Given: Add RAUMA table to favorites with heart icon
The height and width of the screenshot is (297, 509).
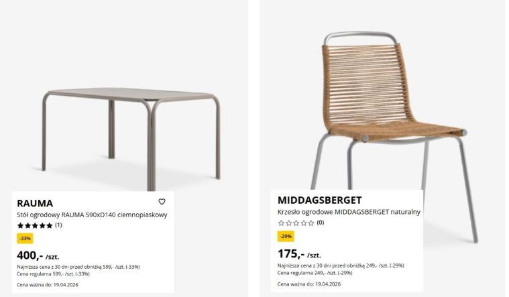Looking at the screenshot, I should [x=162, y=202].
